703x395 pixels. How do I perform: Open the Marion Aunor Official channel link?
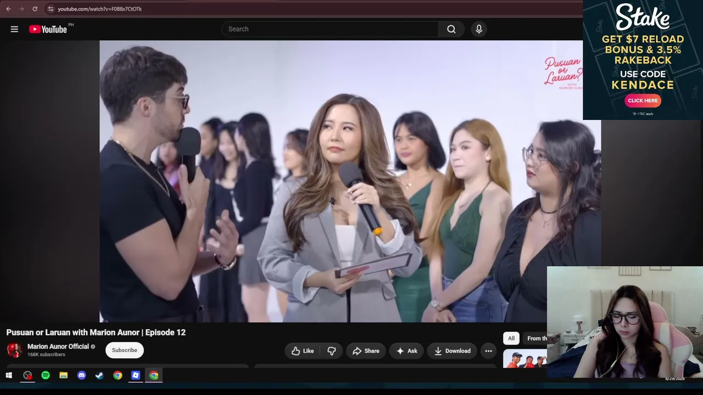coord(58,347)
